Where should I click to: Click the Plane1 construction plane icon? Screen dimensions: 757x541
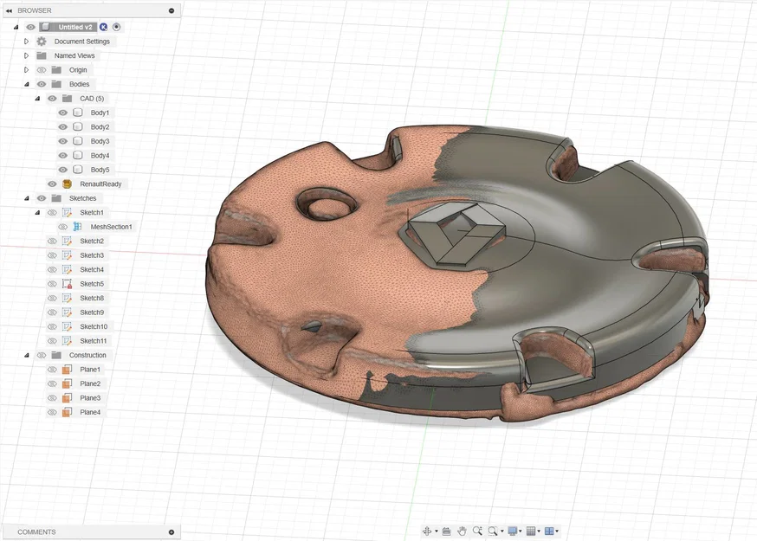[67, 370]
